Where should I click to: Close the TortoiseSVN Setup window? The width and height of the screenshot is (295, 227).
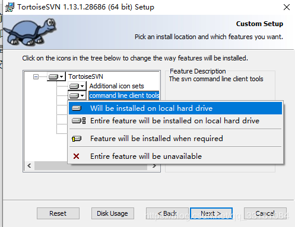click(287, 7)
